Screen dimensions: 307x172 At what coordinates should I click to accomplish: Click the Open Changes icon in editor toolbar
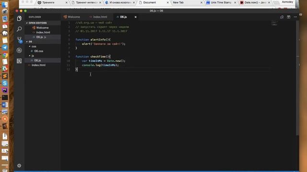click(x=282, y=17)
